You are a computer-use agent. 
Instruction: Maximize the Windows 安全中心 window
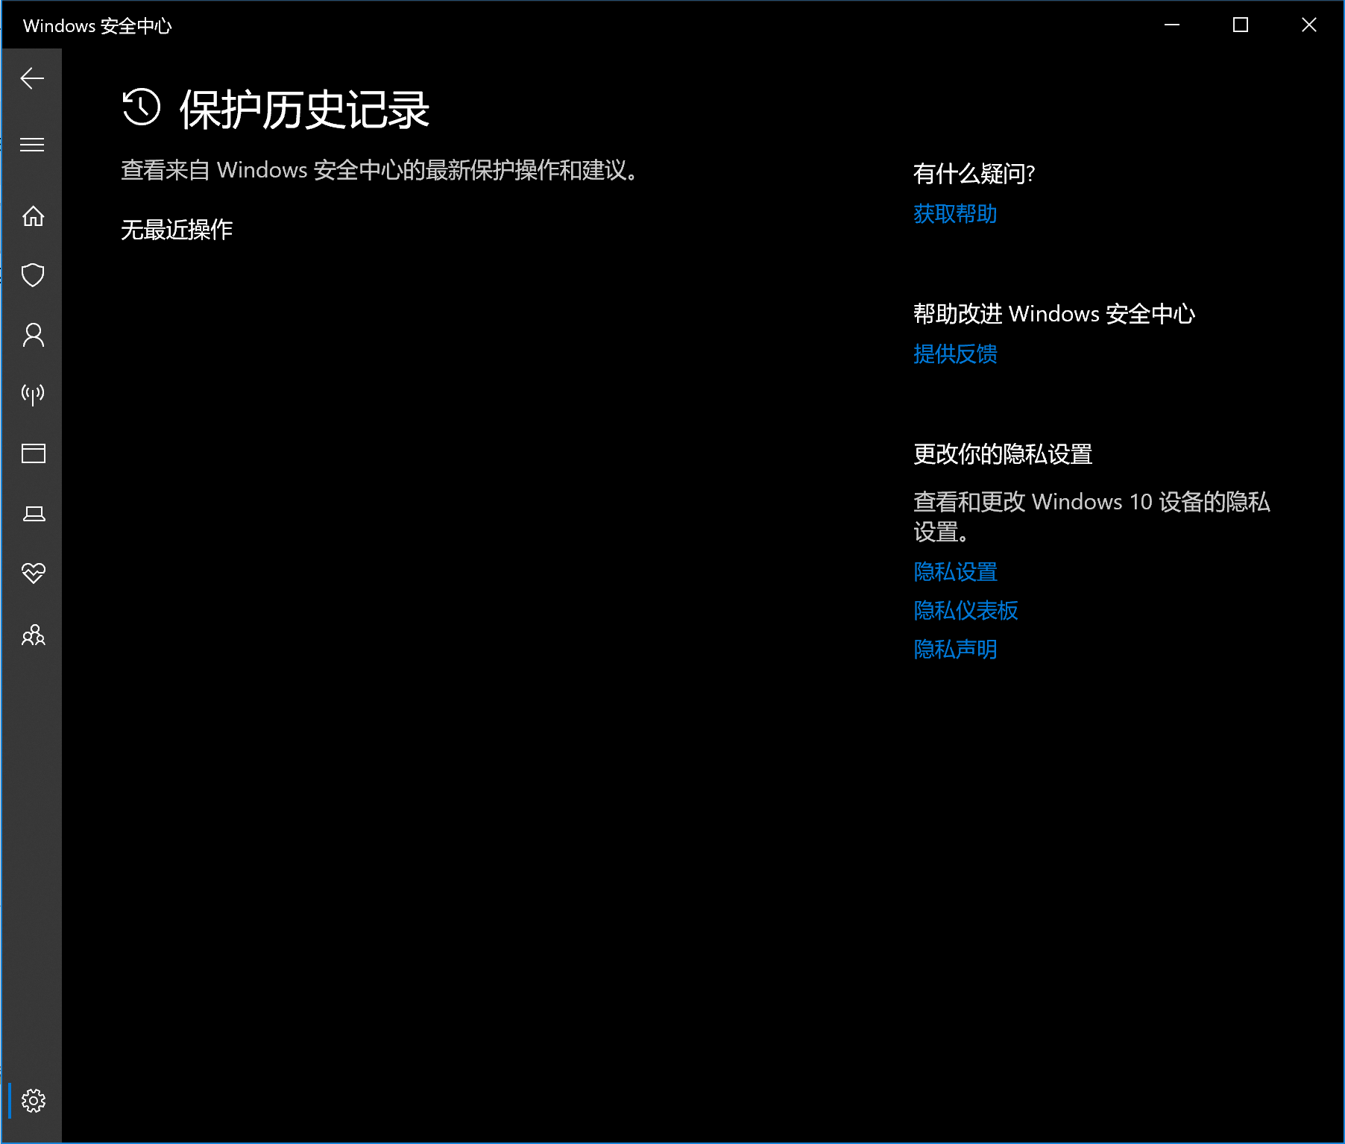[x=1241, y=25]
